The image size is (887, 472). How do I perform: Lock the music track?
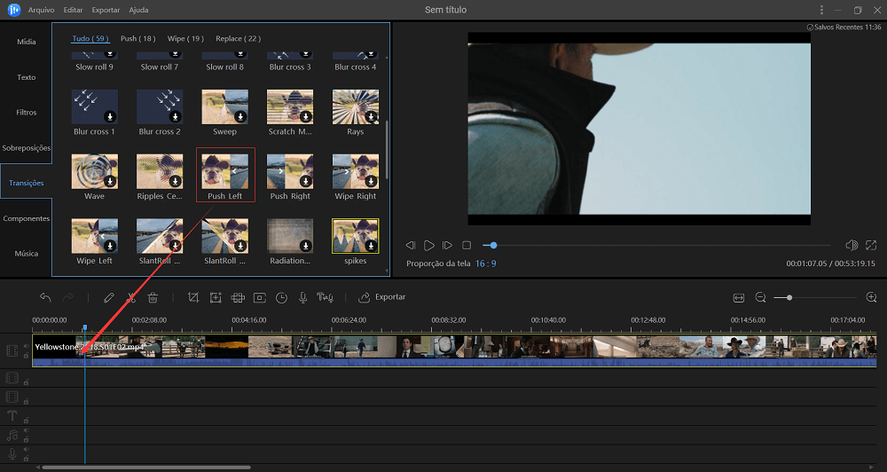[26, 440]
